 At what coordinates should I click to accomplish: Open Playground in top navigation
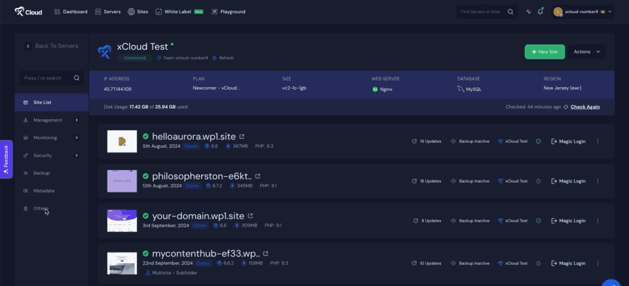[228, 12]
